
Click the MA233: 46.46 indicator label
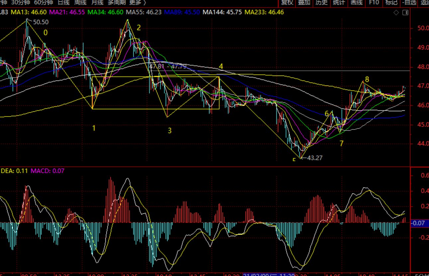[x=264, y=12]
